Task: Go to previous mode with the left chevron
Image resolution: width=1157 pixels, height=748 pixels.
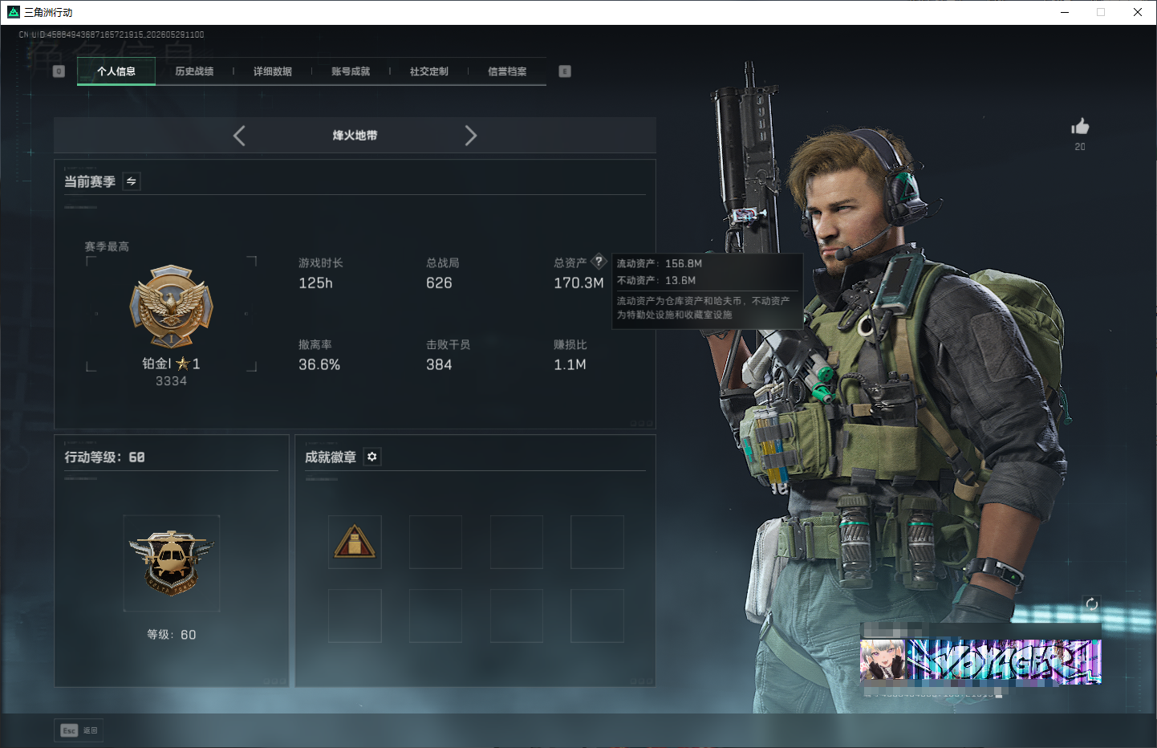Action: pyautogui.click(x=238, y=136)
